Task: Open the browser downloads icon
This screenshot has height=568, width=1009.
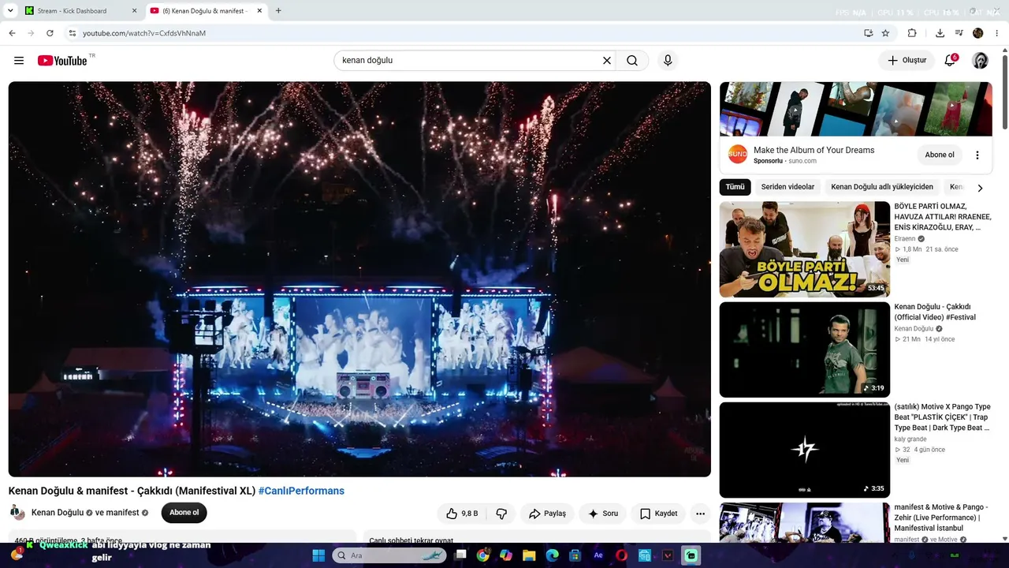Action: click(940, 33)
